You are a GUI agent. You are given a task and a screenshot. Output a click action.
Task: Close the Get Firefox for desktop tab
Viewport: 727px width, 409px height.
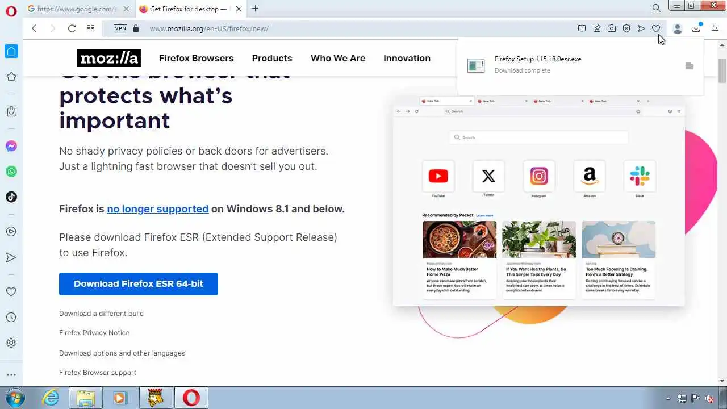click(239, 9)
